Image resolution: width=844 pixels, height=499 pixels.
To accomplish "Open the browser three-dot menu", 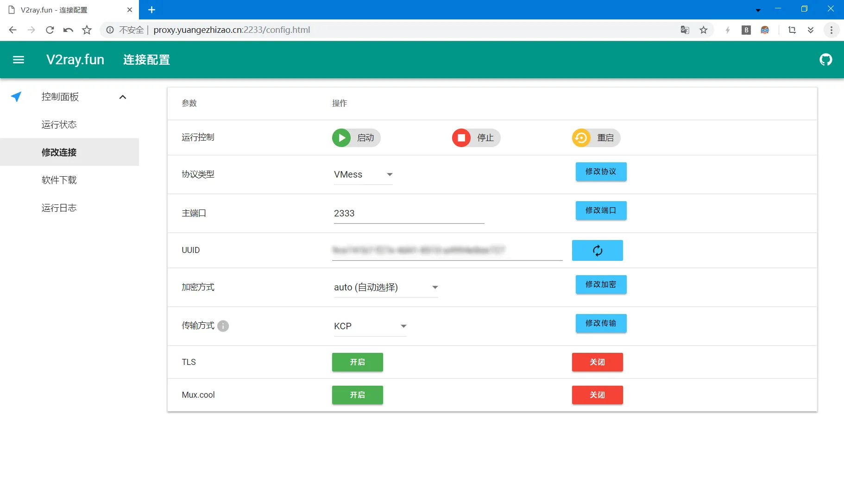I will [831, 30].
